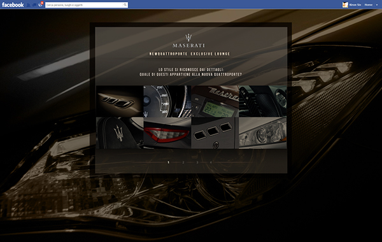Select the side air vent thumbnail
The height and width of the screenshot is (242, 382).
(x=120, y=101)
